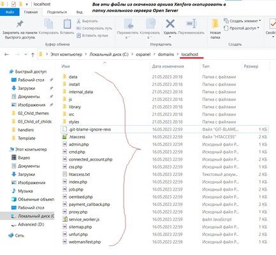Click the Pin to Quick Access icon
The width and height of the screenshot is (276, 255).
[x=20, y=24]
